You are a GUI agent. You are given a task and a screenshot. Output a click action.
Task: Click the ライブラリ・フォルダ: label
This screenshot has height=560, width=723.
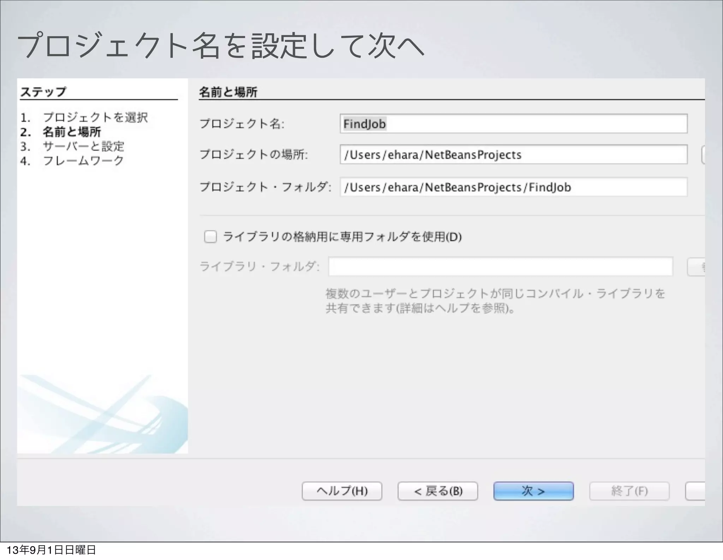tap(259, 266)
